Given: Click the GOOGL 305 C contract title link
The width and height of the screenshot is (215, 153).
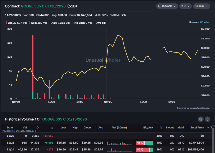Looking at the screenshot, I should (43, 6).
